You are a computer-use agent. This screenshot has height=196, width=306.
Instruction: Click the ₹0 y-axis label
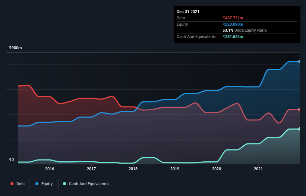coord(12,159)
